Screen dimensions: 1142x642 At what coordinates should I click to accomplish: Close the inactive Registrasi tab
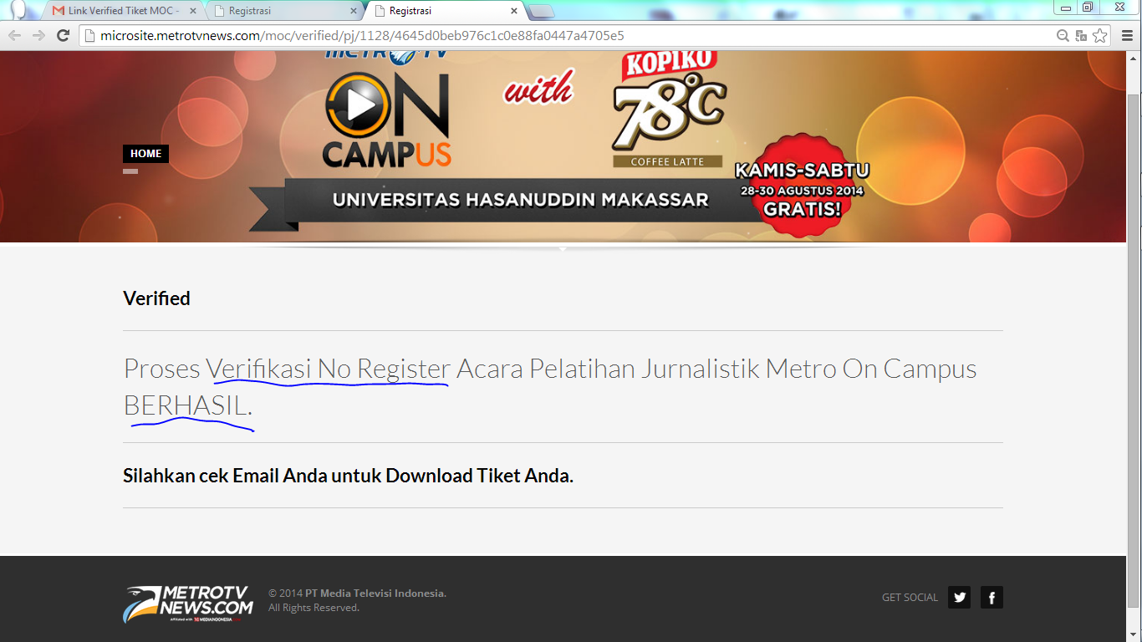click(x=353, y=11)
